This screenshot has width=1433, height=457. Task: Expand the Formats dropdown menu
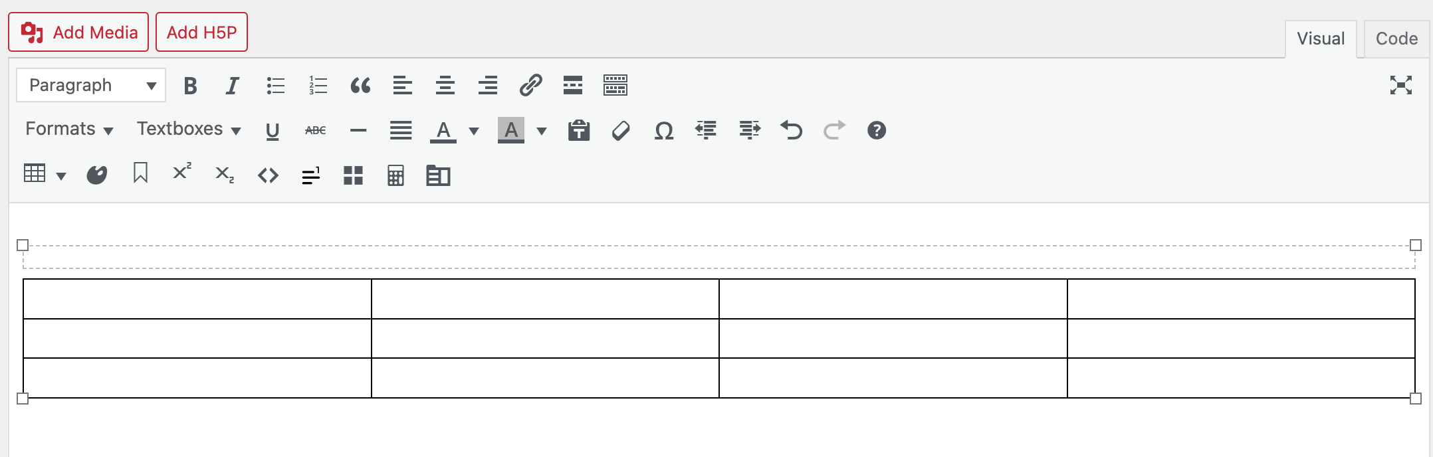coord(69,130)
